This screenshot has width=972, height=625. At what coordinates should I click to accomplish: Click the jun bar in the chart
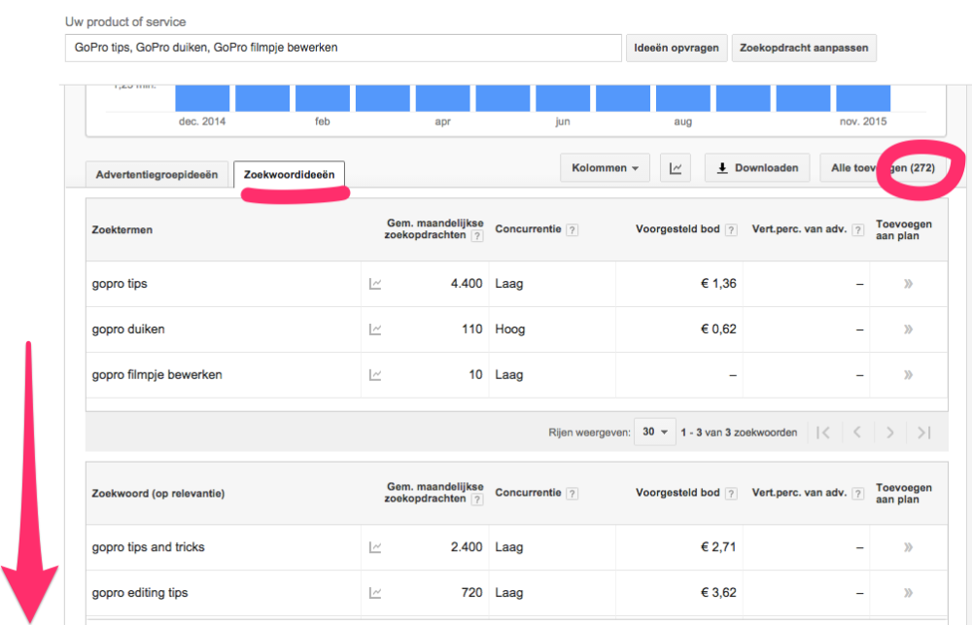point(563,97)
